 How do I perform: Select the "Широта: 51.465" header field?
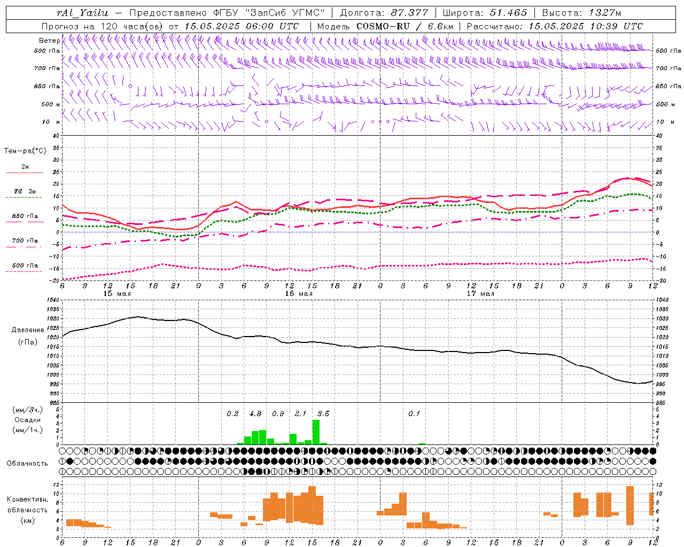485,13
